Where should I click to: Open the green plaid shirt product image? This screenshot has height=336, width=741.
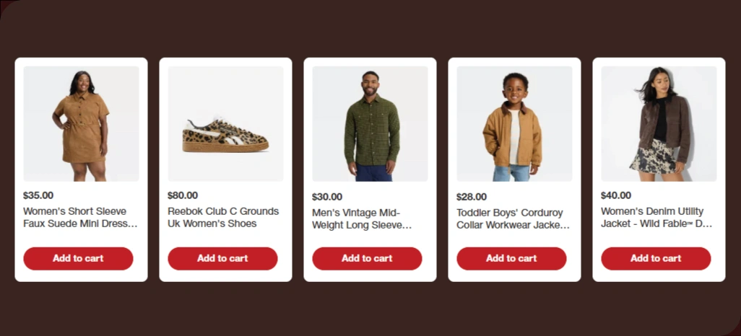pyautogui.click(x=370, y=124)
